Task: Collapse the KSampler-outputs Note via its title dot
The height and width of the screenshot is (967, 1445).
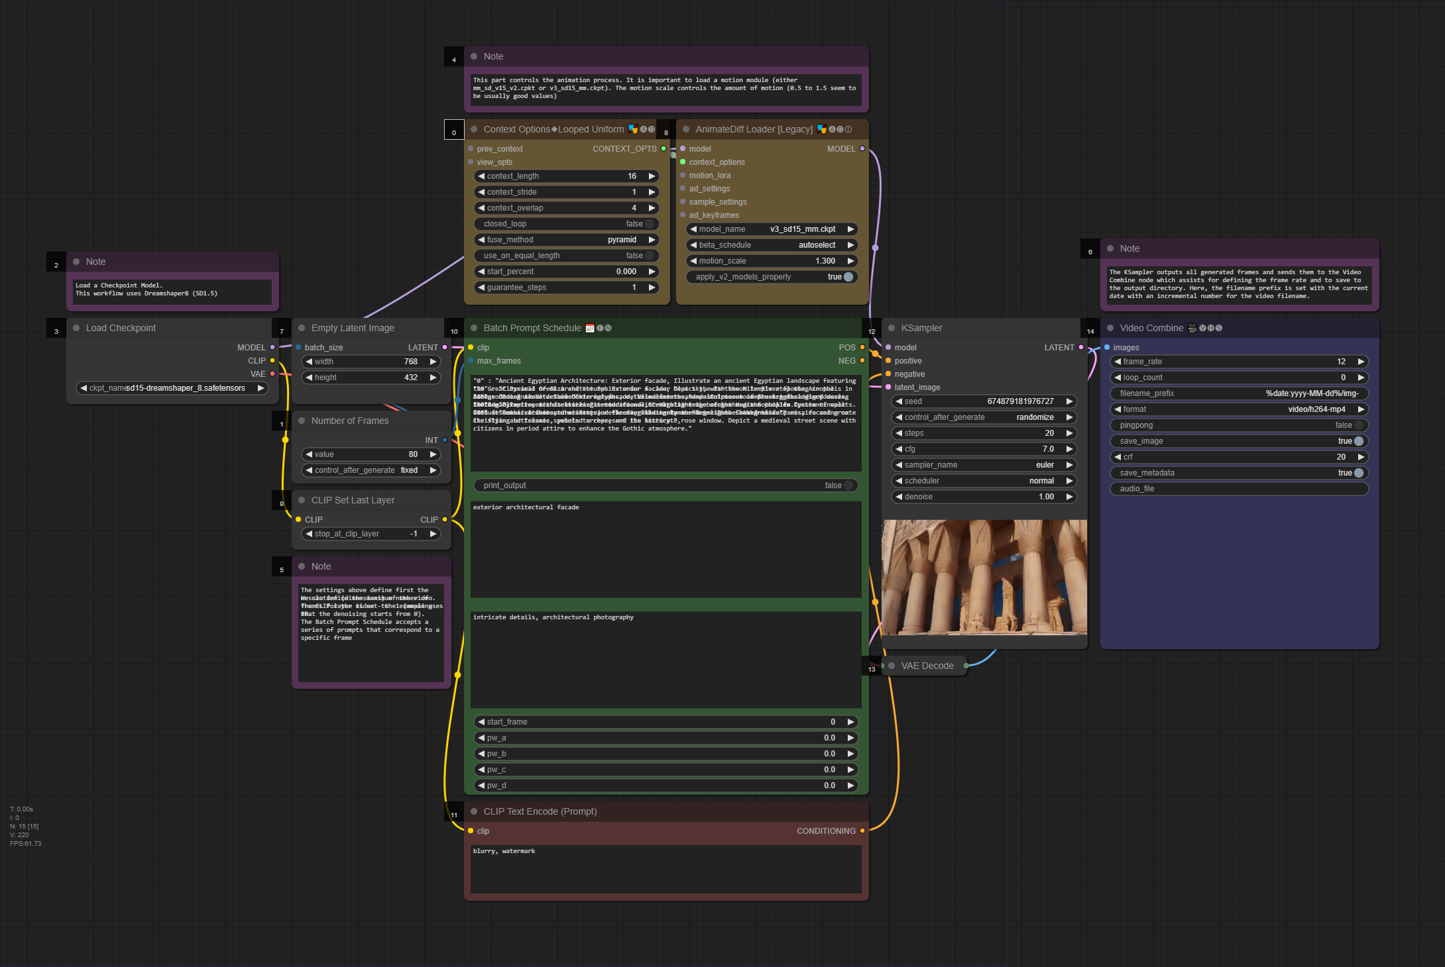Action: [x=1110, y=248]
